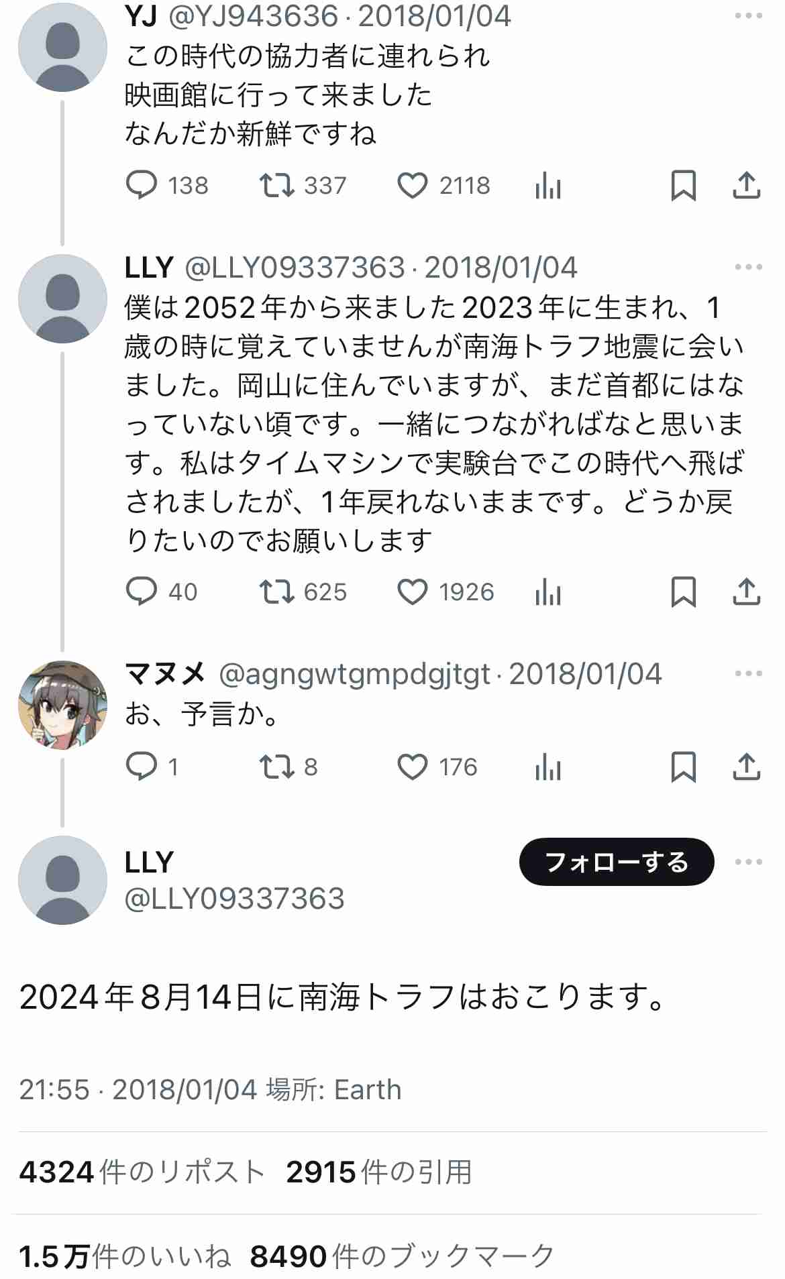This screenshot has width=785, height=1279.
Task: Bookmark YJ's movie theater tweet
Action: point(684,186)
